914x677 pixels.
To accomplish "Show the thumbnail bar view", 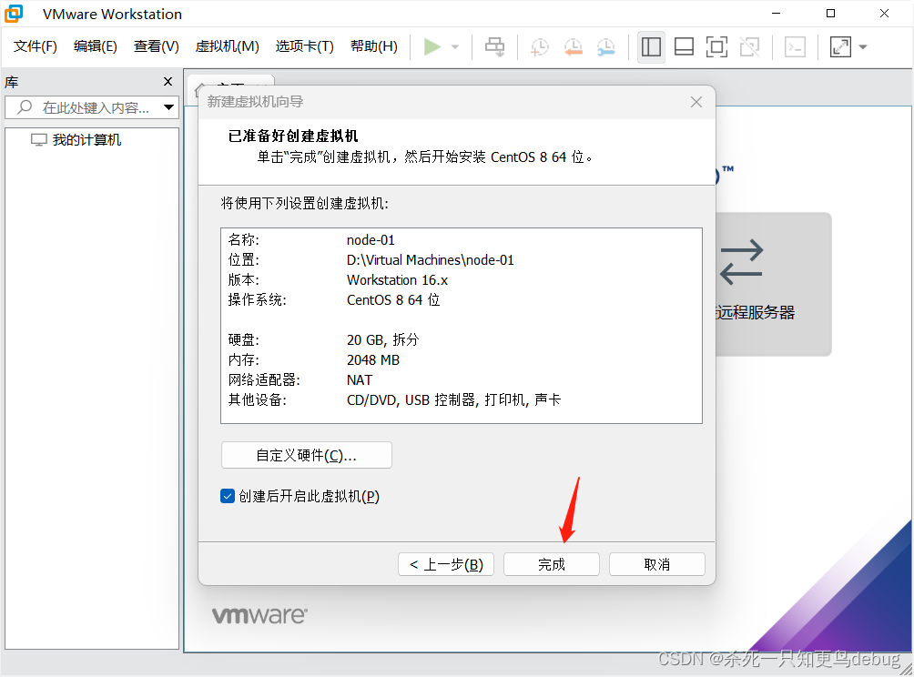I will 684,46.
